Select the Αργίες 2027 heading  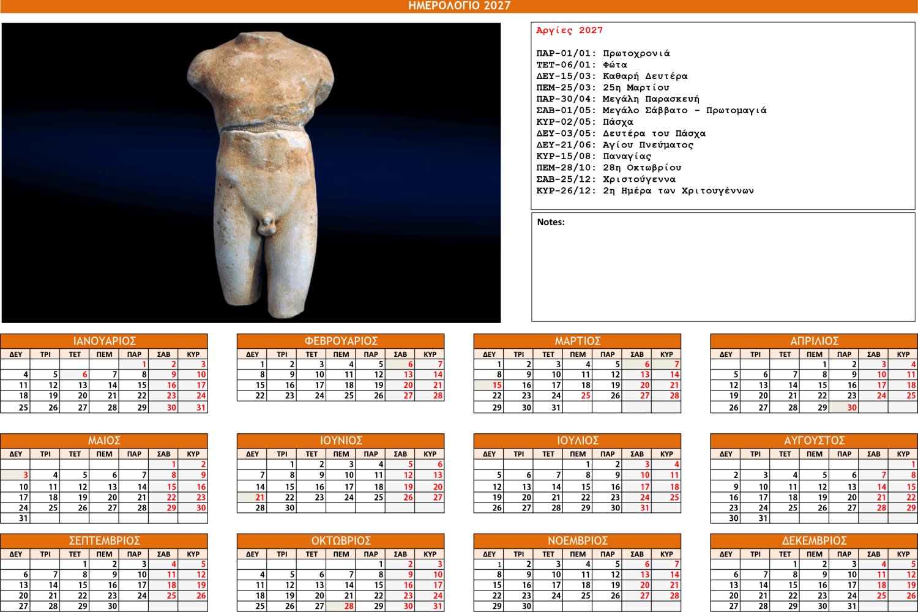pyautogui.click(x=569, y=31)
